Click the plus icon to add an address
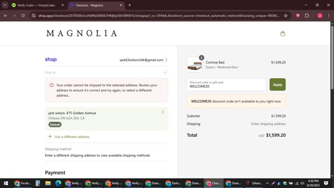This screenshot has width=334, height=188. (50, 137)
